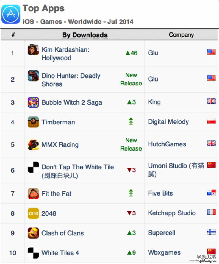Click the App Store icon

point(11,14)
